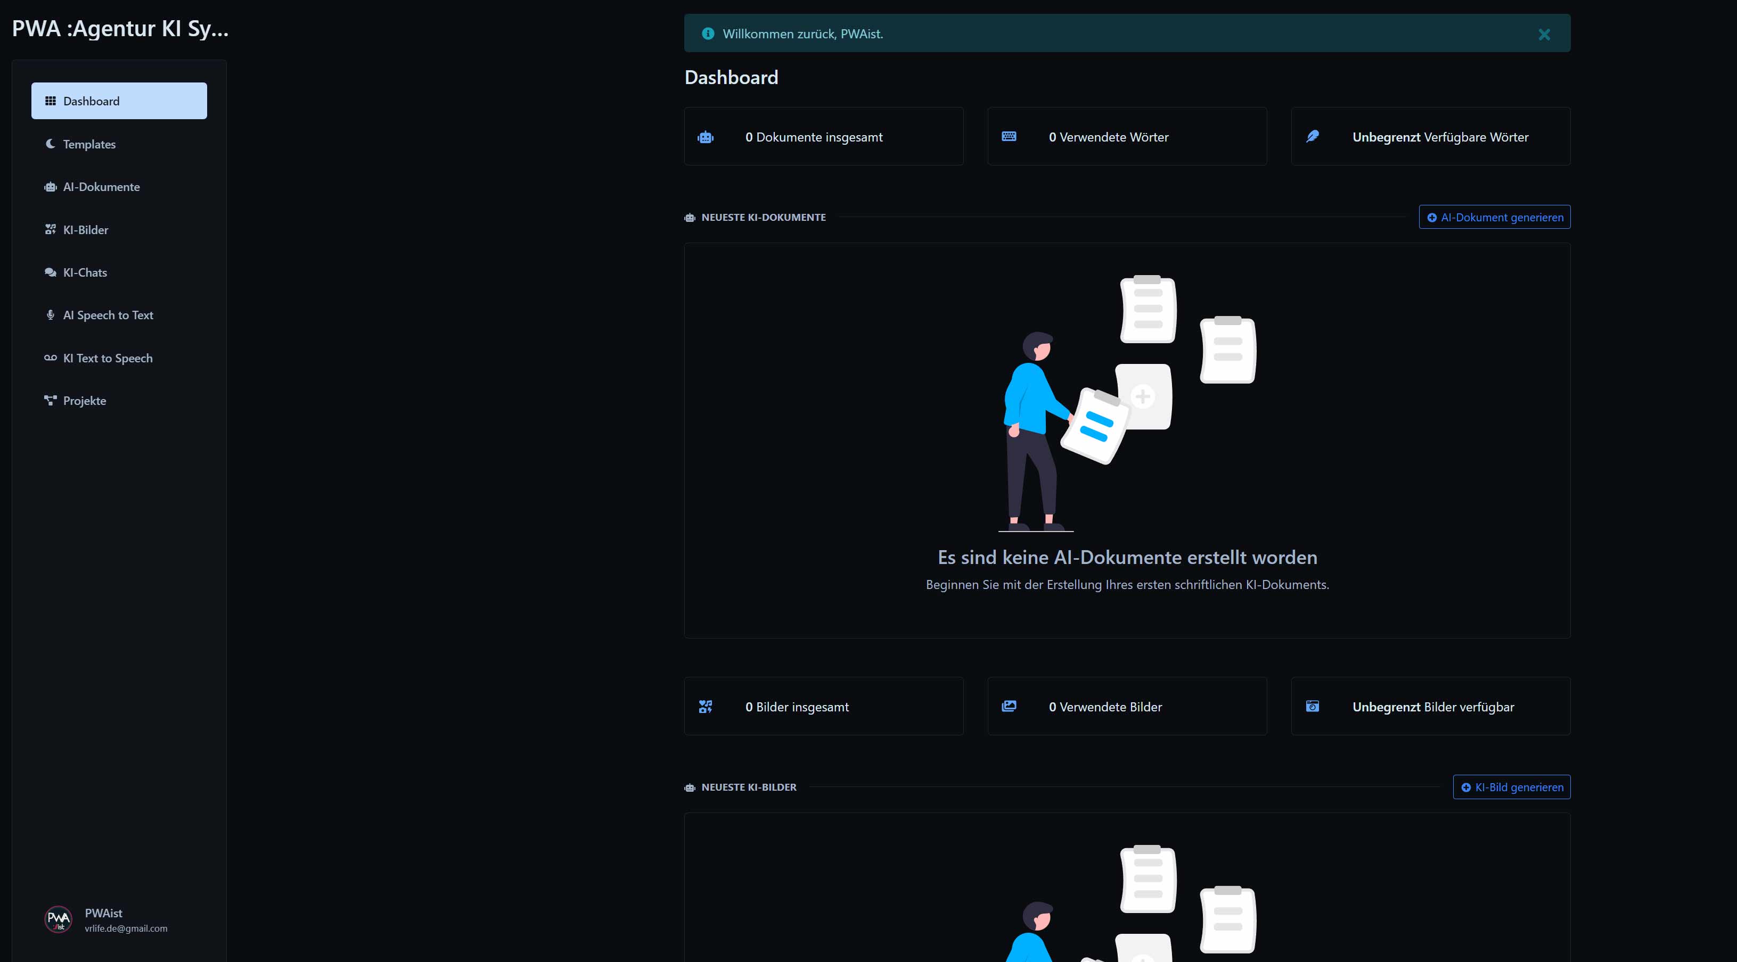Click the keyboard icon in Verwendete Wörter card
Image resolution: width=1737 pixels, height=962 pixels.
pyautogui.click(x=1009, y=137)
